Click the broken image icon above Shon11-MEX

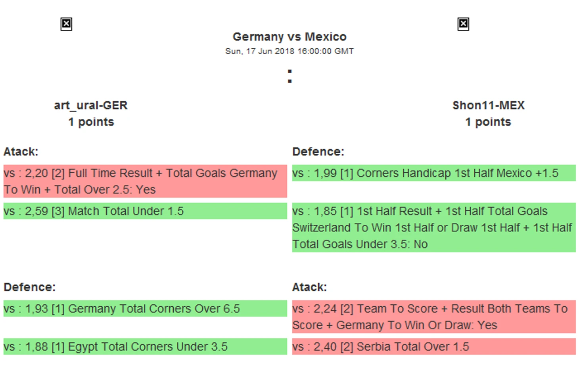pyautogui.click(x=463, y=24)
